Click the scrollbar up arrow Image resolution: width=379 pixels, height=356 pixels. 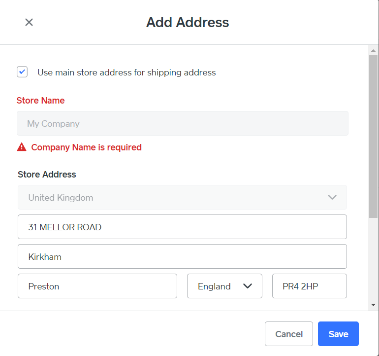tap(374, 51)
